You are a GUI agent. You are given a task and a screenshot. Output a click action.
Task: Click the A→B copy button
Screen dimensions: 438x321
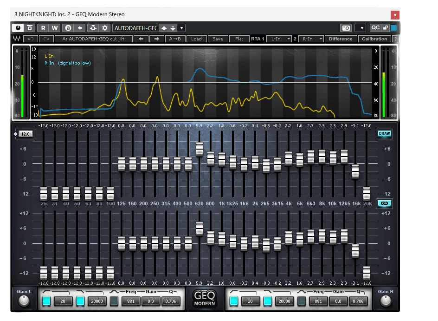tap(175, 39)
